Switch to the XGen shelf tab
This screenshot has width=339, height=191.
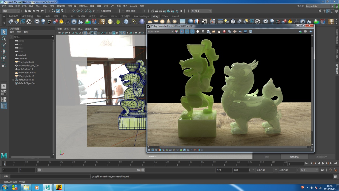pos(165,16)
